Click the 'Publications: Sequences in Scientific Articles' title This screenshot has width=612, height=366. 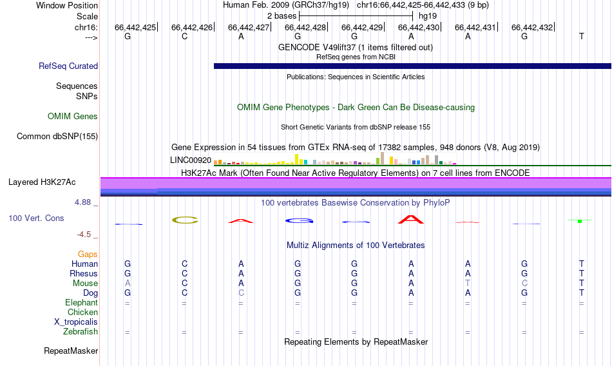click(356, 77)
